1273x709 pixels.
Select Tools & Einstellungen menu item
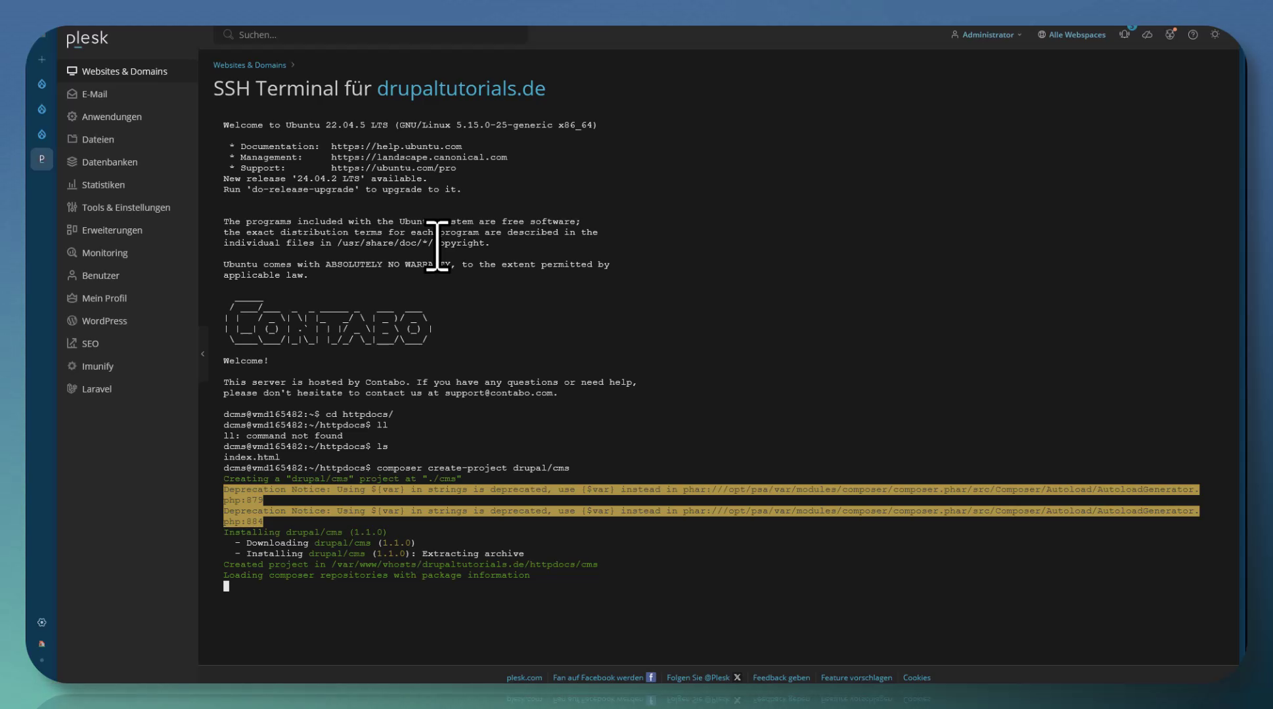[x=125, y=207]
